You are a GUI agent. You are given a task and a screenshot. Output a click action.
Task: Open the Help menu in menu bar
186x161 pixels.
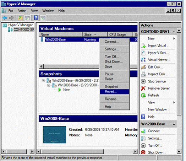click(x=61, y=11)
